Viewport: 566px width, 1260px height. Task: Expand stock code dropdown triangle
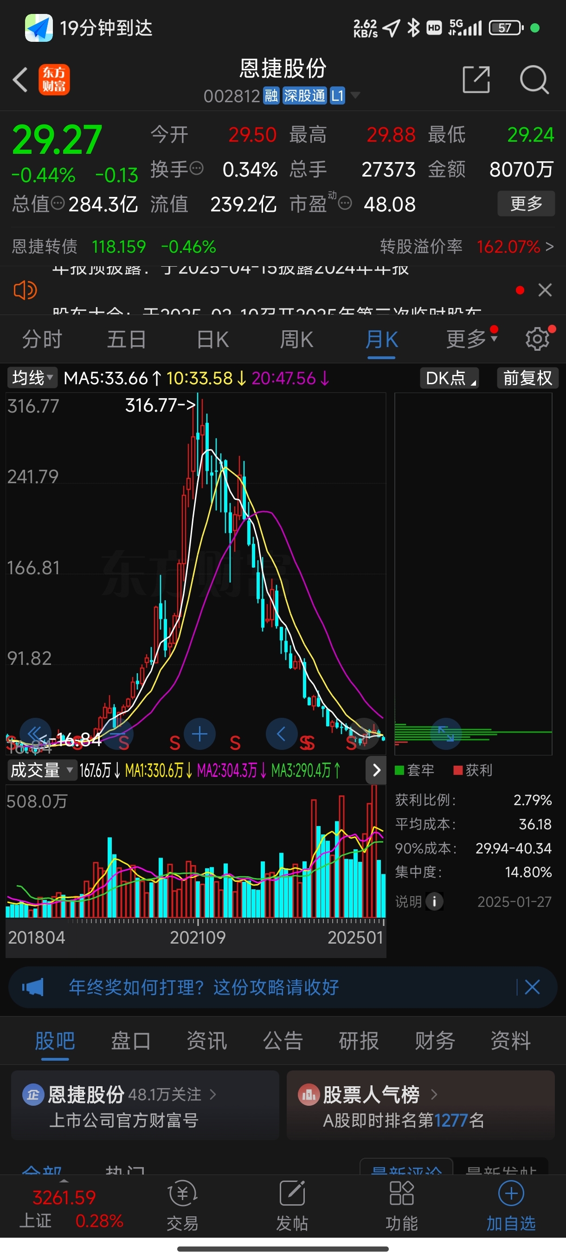point(355,95)
